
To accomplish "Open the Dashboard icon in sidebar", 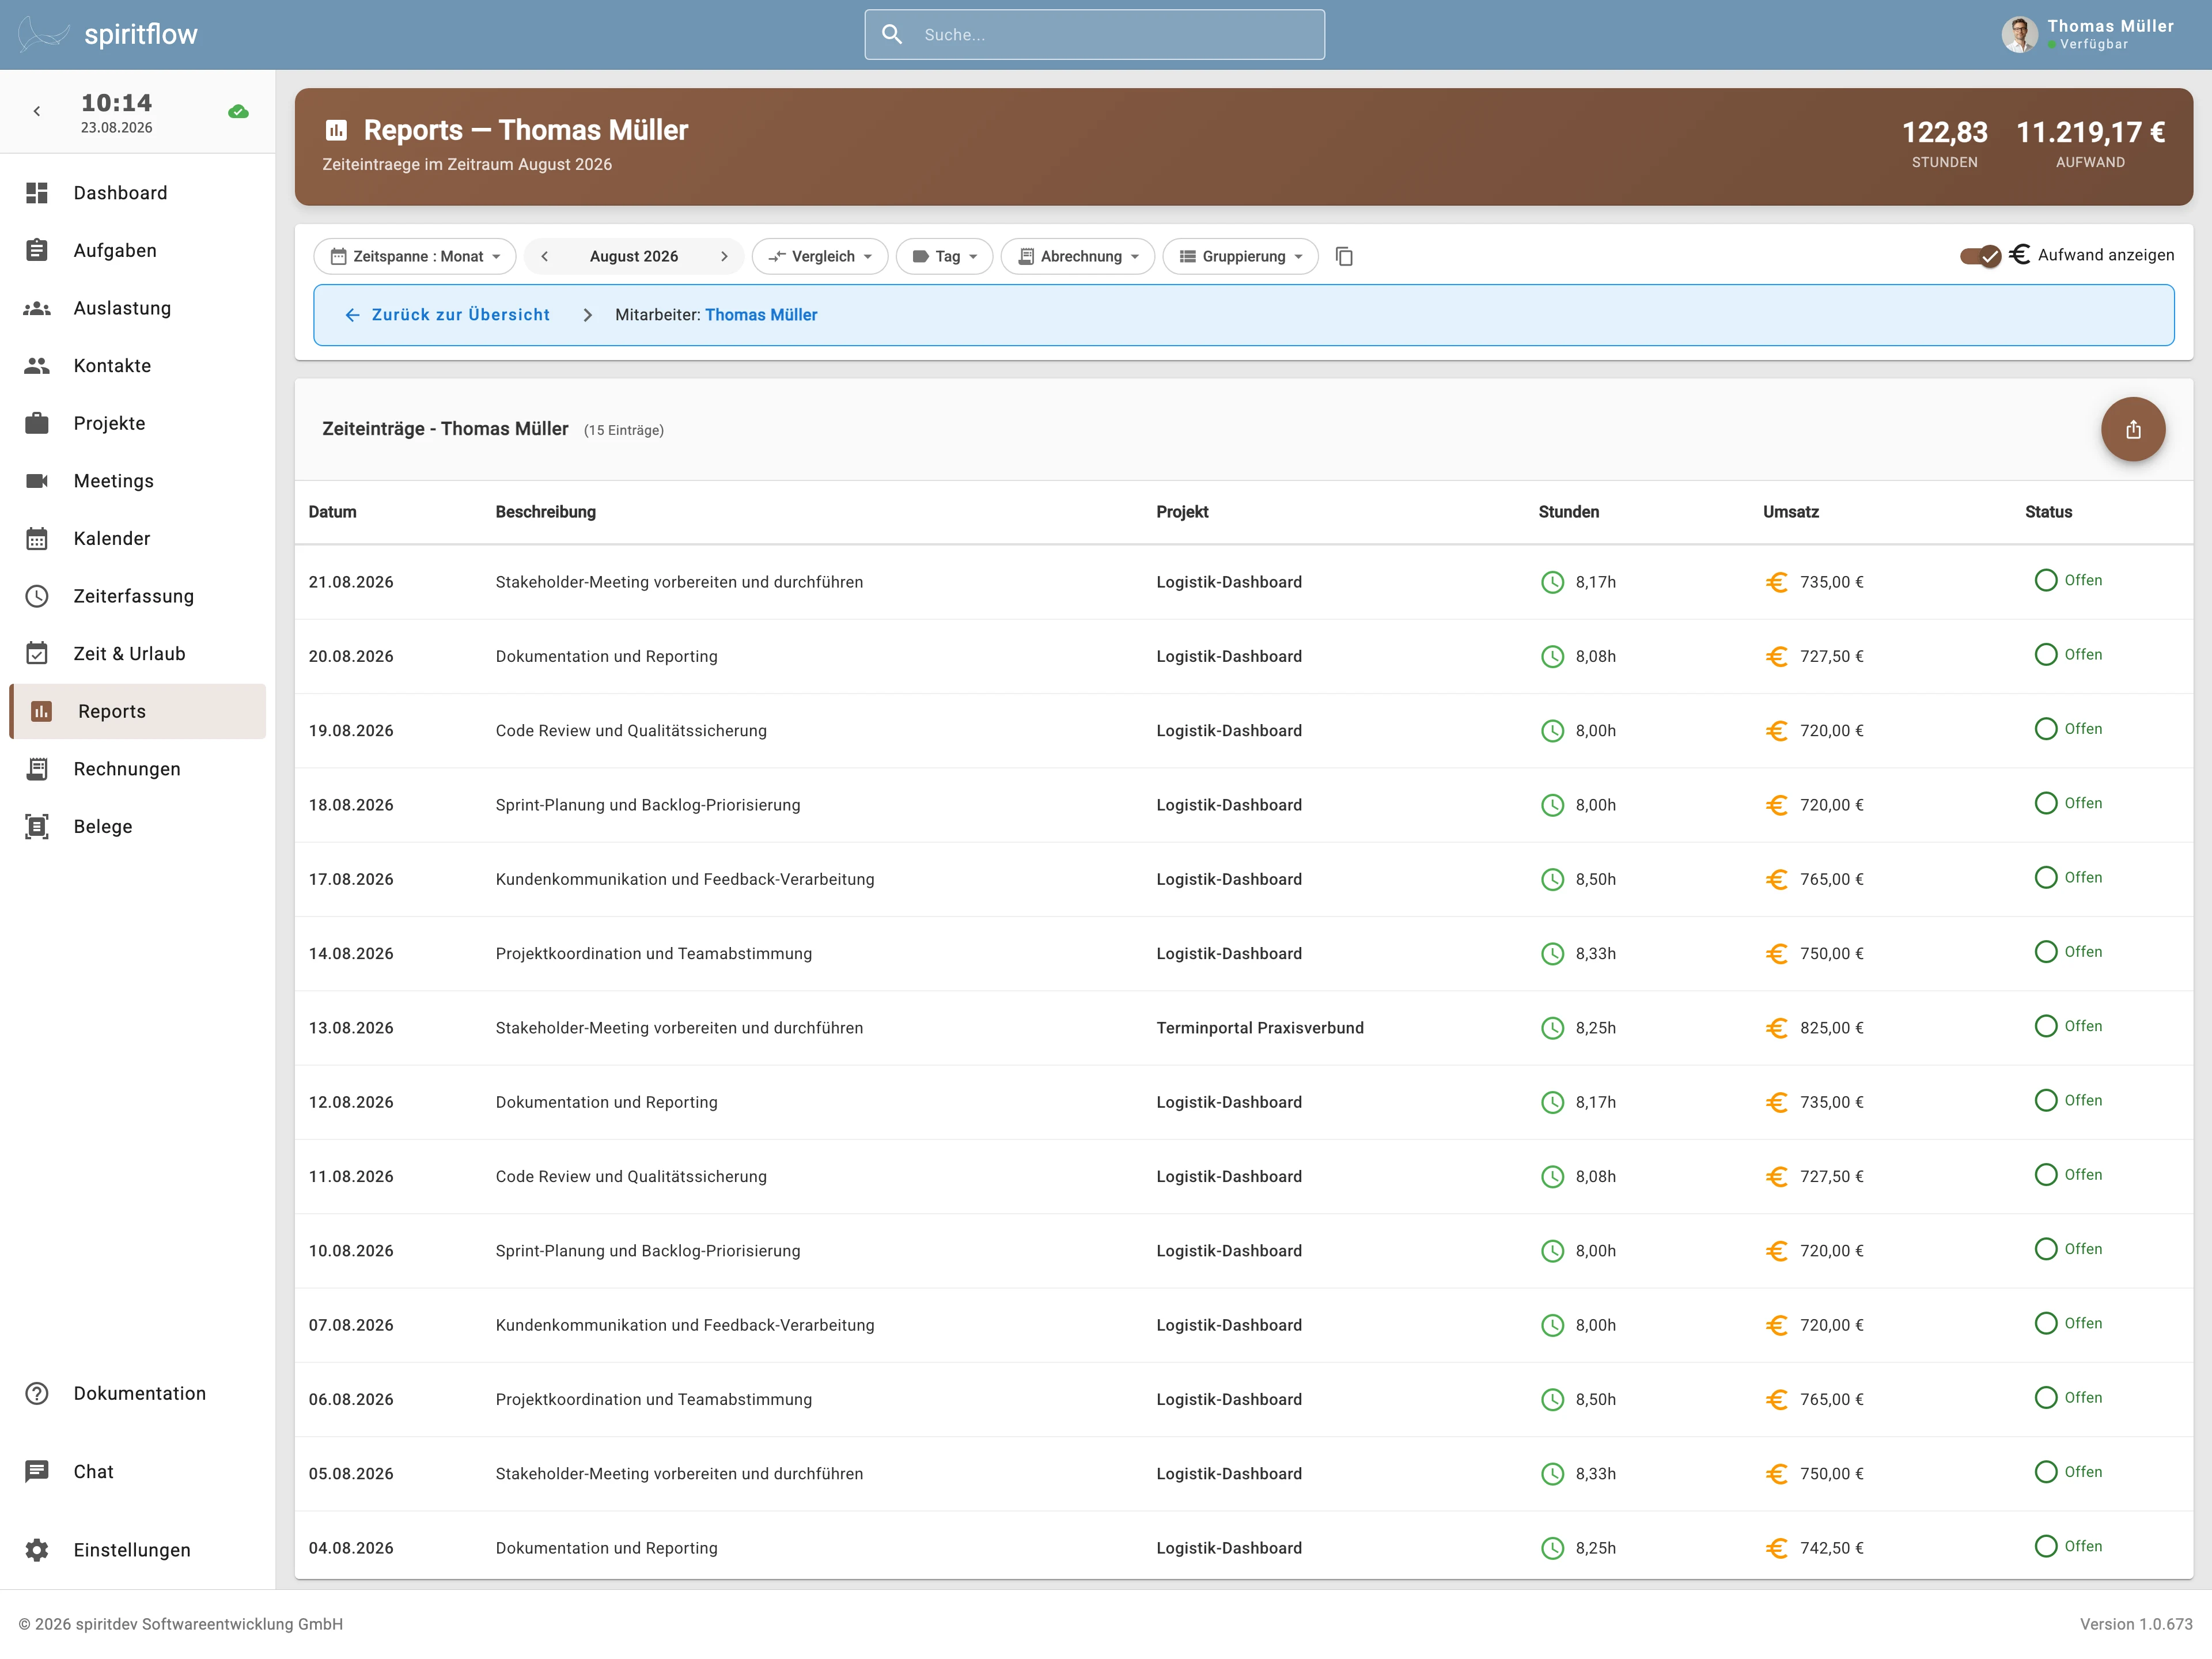I will [37, 193].
